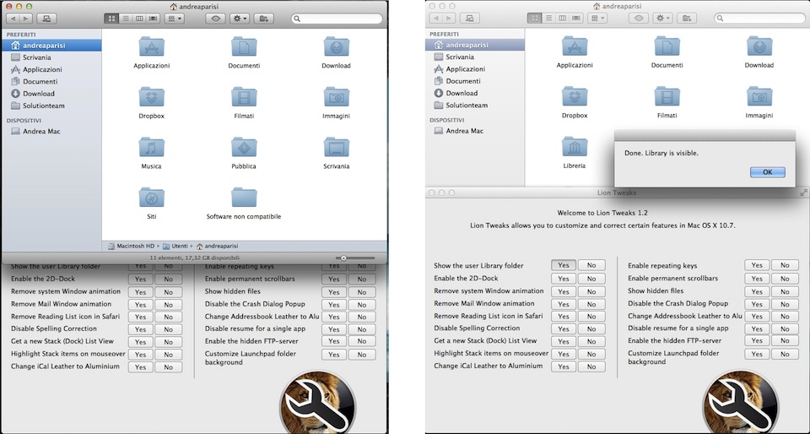Screen dimensions: 810x434
Task: Open the Libreria folder in right Finder window
Action: [575, 147]
